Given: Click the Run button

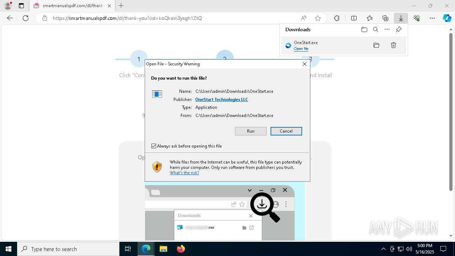Looking at the screenshot, I should [x=251, y=131].
